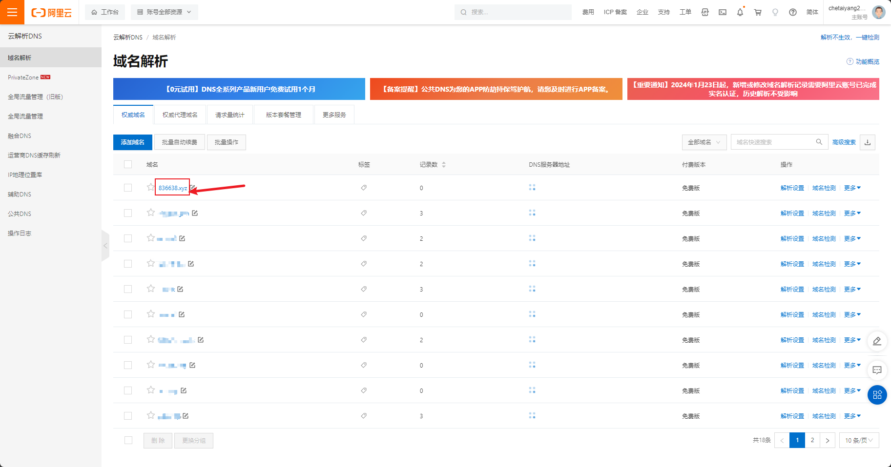891x467 pixels.
Task: Open the 836638.xyz domain link
Action: point(173,188)
